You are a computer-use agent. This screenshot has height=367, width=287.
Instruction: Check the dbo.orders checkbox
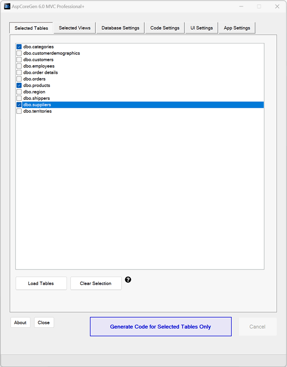(x=19, y=79)
